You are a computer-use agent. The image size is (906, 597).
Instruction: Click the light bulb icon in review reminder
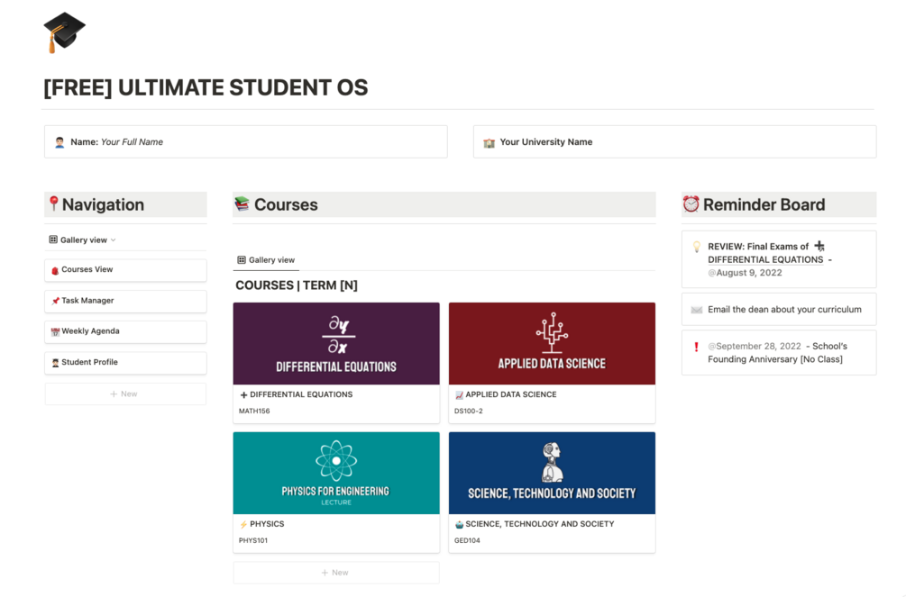[697, 247]
